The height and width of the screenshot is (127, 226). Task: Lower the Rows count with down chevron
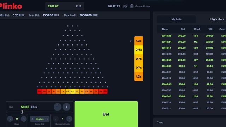10,119
